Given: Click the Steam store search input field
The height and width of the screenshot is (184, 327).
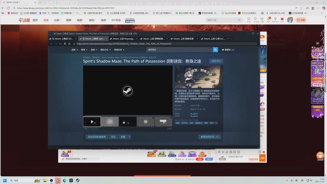Looking at the screenshot, I should [179, 49].
